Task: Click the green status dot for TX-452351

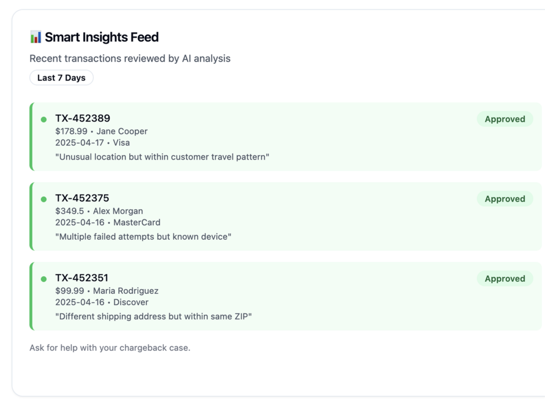Action: click(x=44, y=279)
